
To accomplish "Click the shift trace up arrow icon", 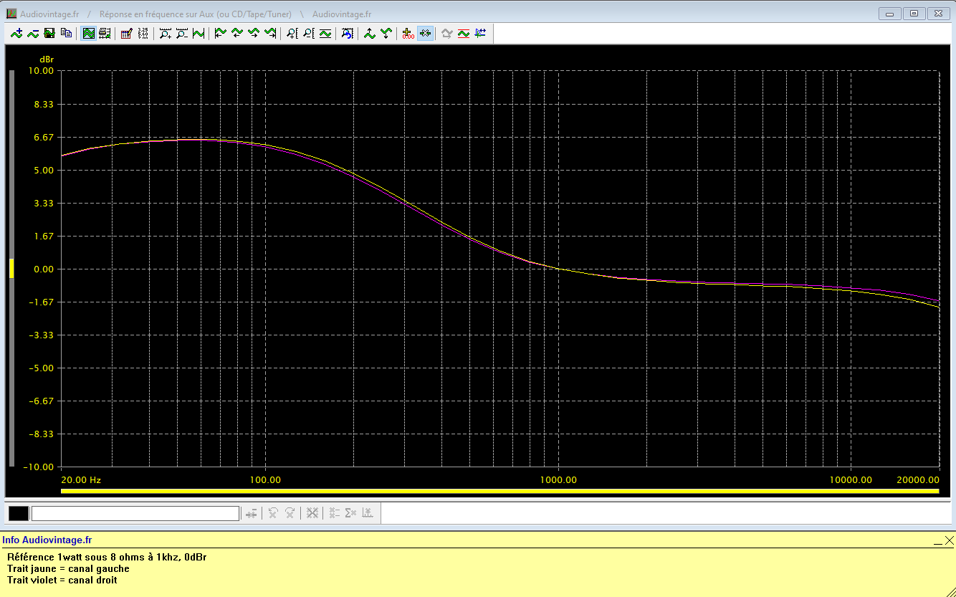I will coord(370,33).
